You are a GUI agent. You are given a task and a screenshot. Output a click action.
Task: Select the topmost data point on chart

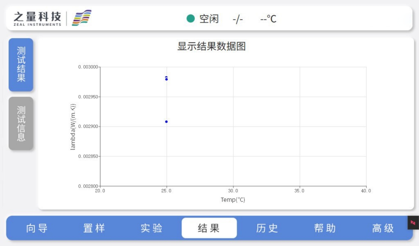167,77
